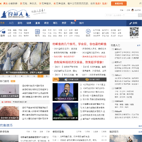The width and height of the screenshot is (142, 142).
Task: Show carousel slide 4
Action: tap(22, 76)
